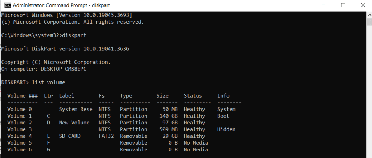Click the 'System Rese' label of Volume 0

[x=76, y=109]
